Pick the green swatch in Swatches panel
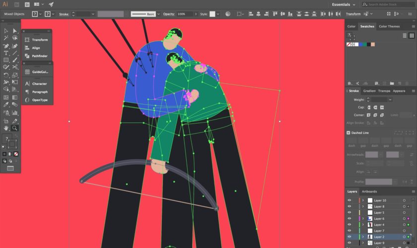This screenshot has width=417, height=248. [365, 44]
